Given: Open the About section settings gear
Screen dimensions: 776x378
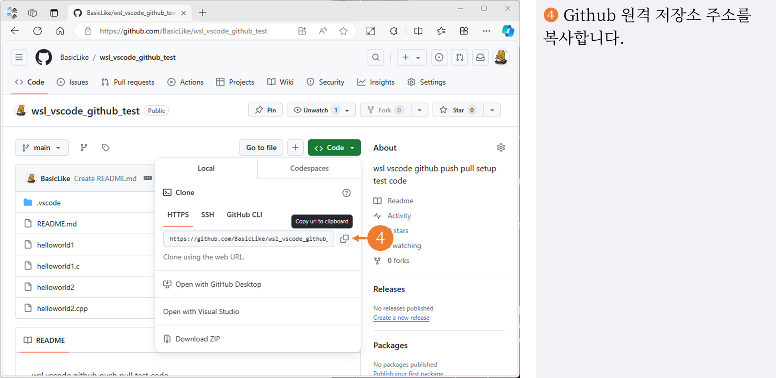Looking at the screenshot, I should 501,148.
